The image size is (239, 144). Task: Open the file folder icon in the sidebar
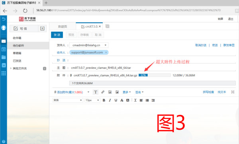click(x=4, y=57)
